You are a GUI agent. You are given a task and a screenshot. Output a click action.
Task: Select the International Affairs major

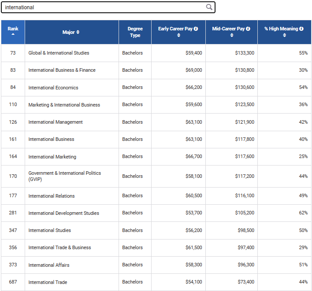[x=49, y=265]
